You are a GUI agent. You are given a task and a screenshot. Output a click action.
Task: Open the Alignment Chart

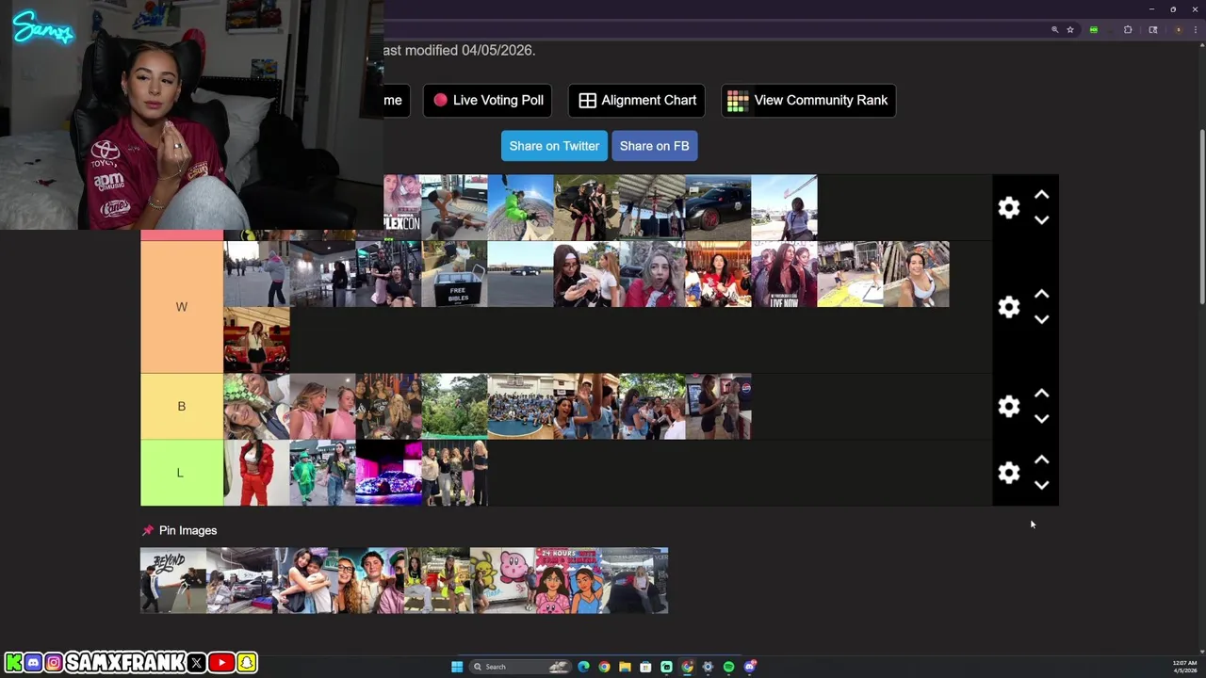tap(638, 100)
